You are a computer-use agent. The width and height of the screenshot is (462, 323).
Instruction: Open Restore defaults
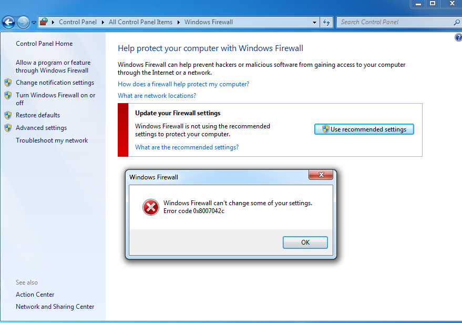[x=38, y=115]
